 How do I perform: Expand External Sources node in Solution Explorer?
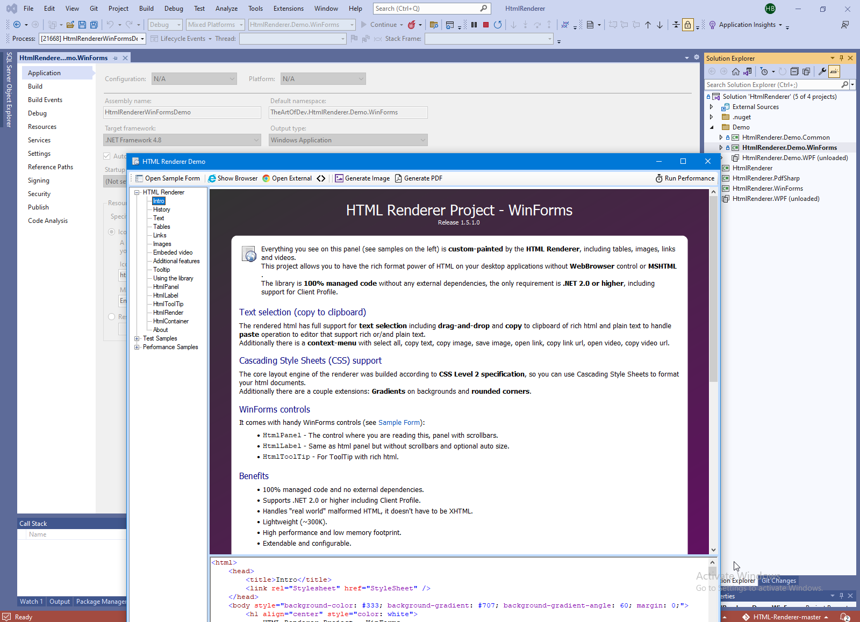pos(711,107)
